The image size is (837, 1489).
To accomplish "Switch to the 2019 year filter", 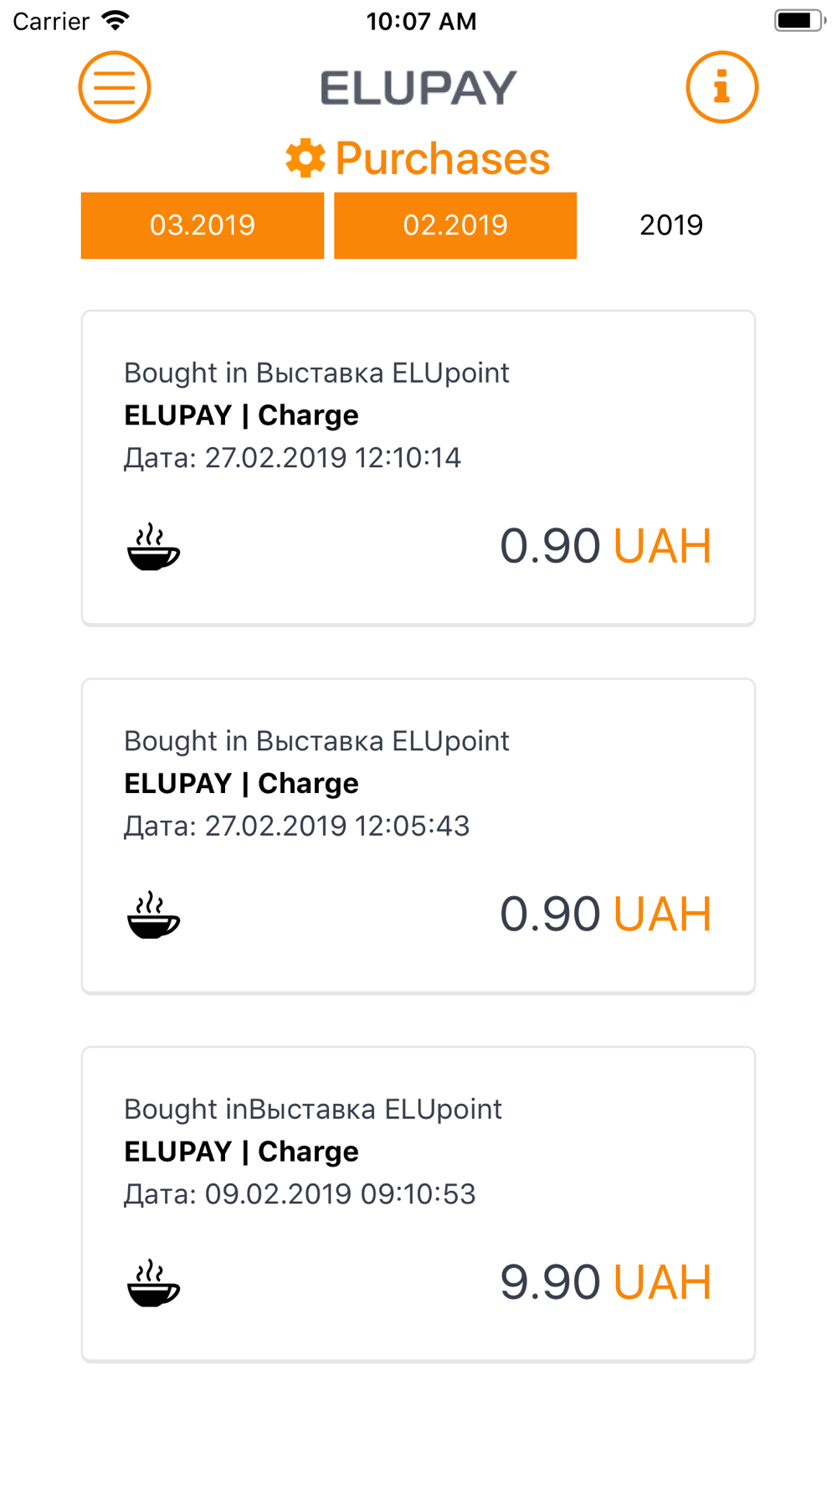I will tap(670, 225).
